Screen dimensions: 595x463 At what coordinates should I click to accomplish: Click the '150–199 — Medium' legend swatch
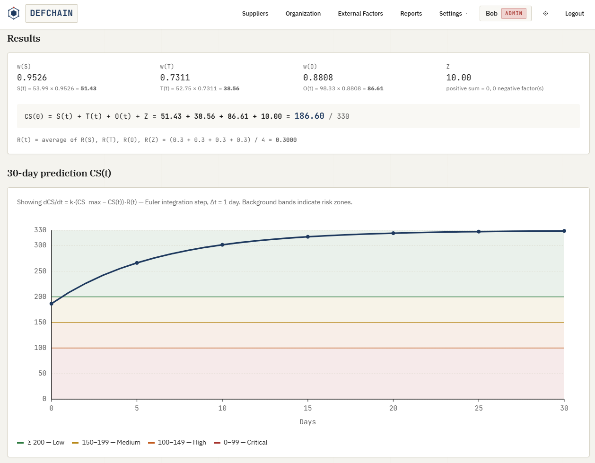point(75,443)
